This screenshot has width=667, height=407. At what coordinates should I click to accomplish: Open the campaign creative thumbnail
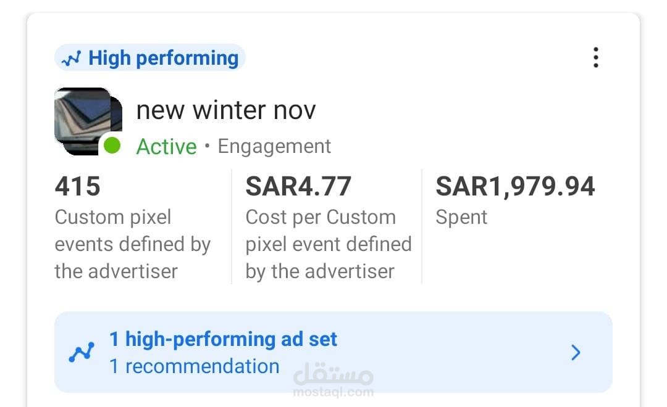tap(85, 118)
